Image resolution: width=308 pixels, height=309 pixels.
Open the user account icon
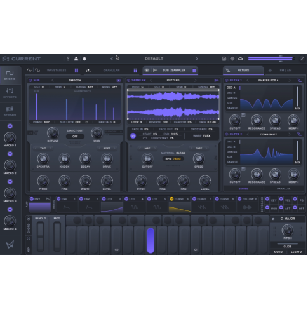(x=76, y=58)
